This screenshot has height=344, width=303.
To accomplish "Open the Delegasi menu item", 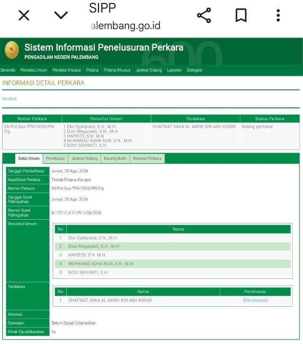I will 195,70.
